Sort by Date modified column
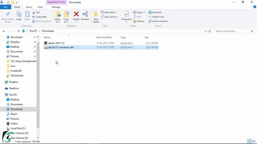This screenshot has height=144, width=257. pyautogui.click(x=104, y=37)
